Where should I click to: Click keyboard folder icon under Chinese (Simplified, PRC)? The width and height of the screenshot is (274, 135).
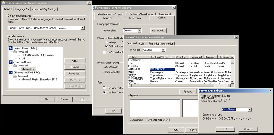[x=15, y=76]
